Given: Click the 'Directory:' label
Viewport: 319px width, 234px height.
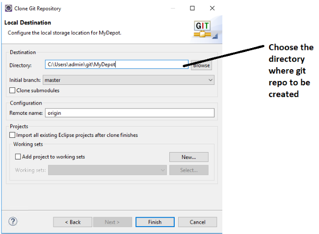Looking at the screenshot, I should tap(21, 65).
